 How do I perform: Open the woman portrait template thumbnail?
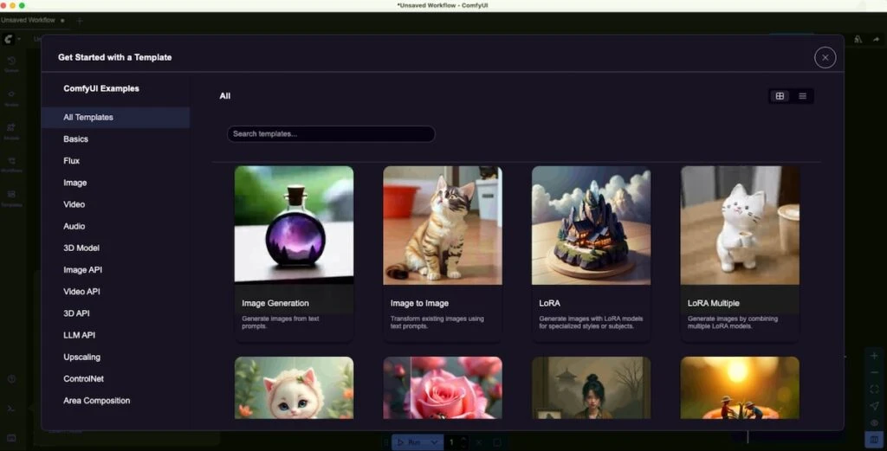pos(591,388)
